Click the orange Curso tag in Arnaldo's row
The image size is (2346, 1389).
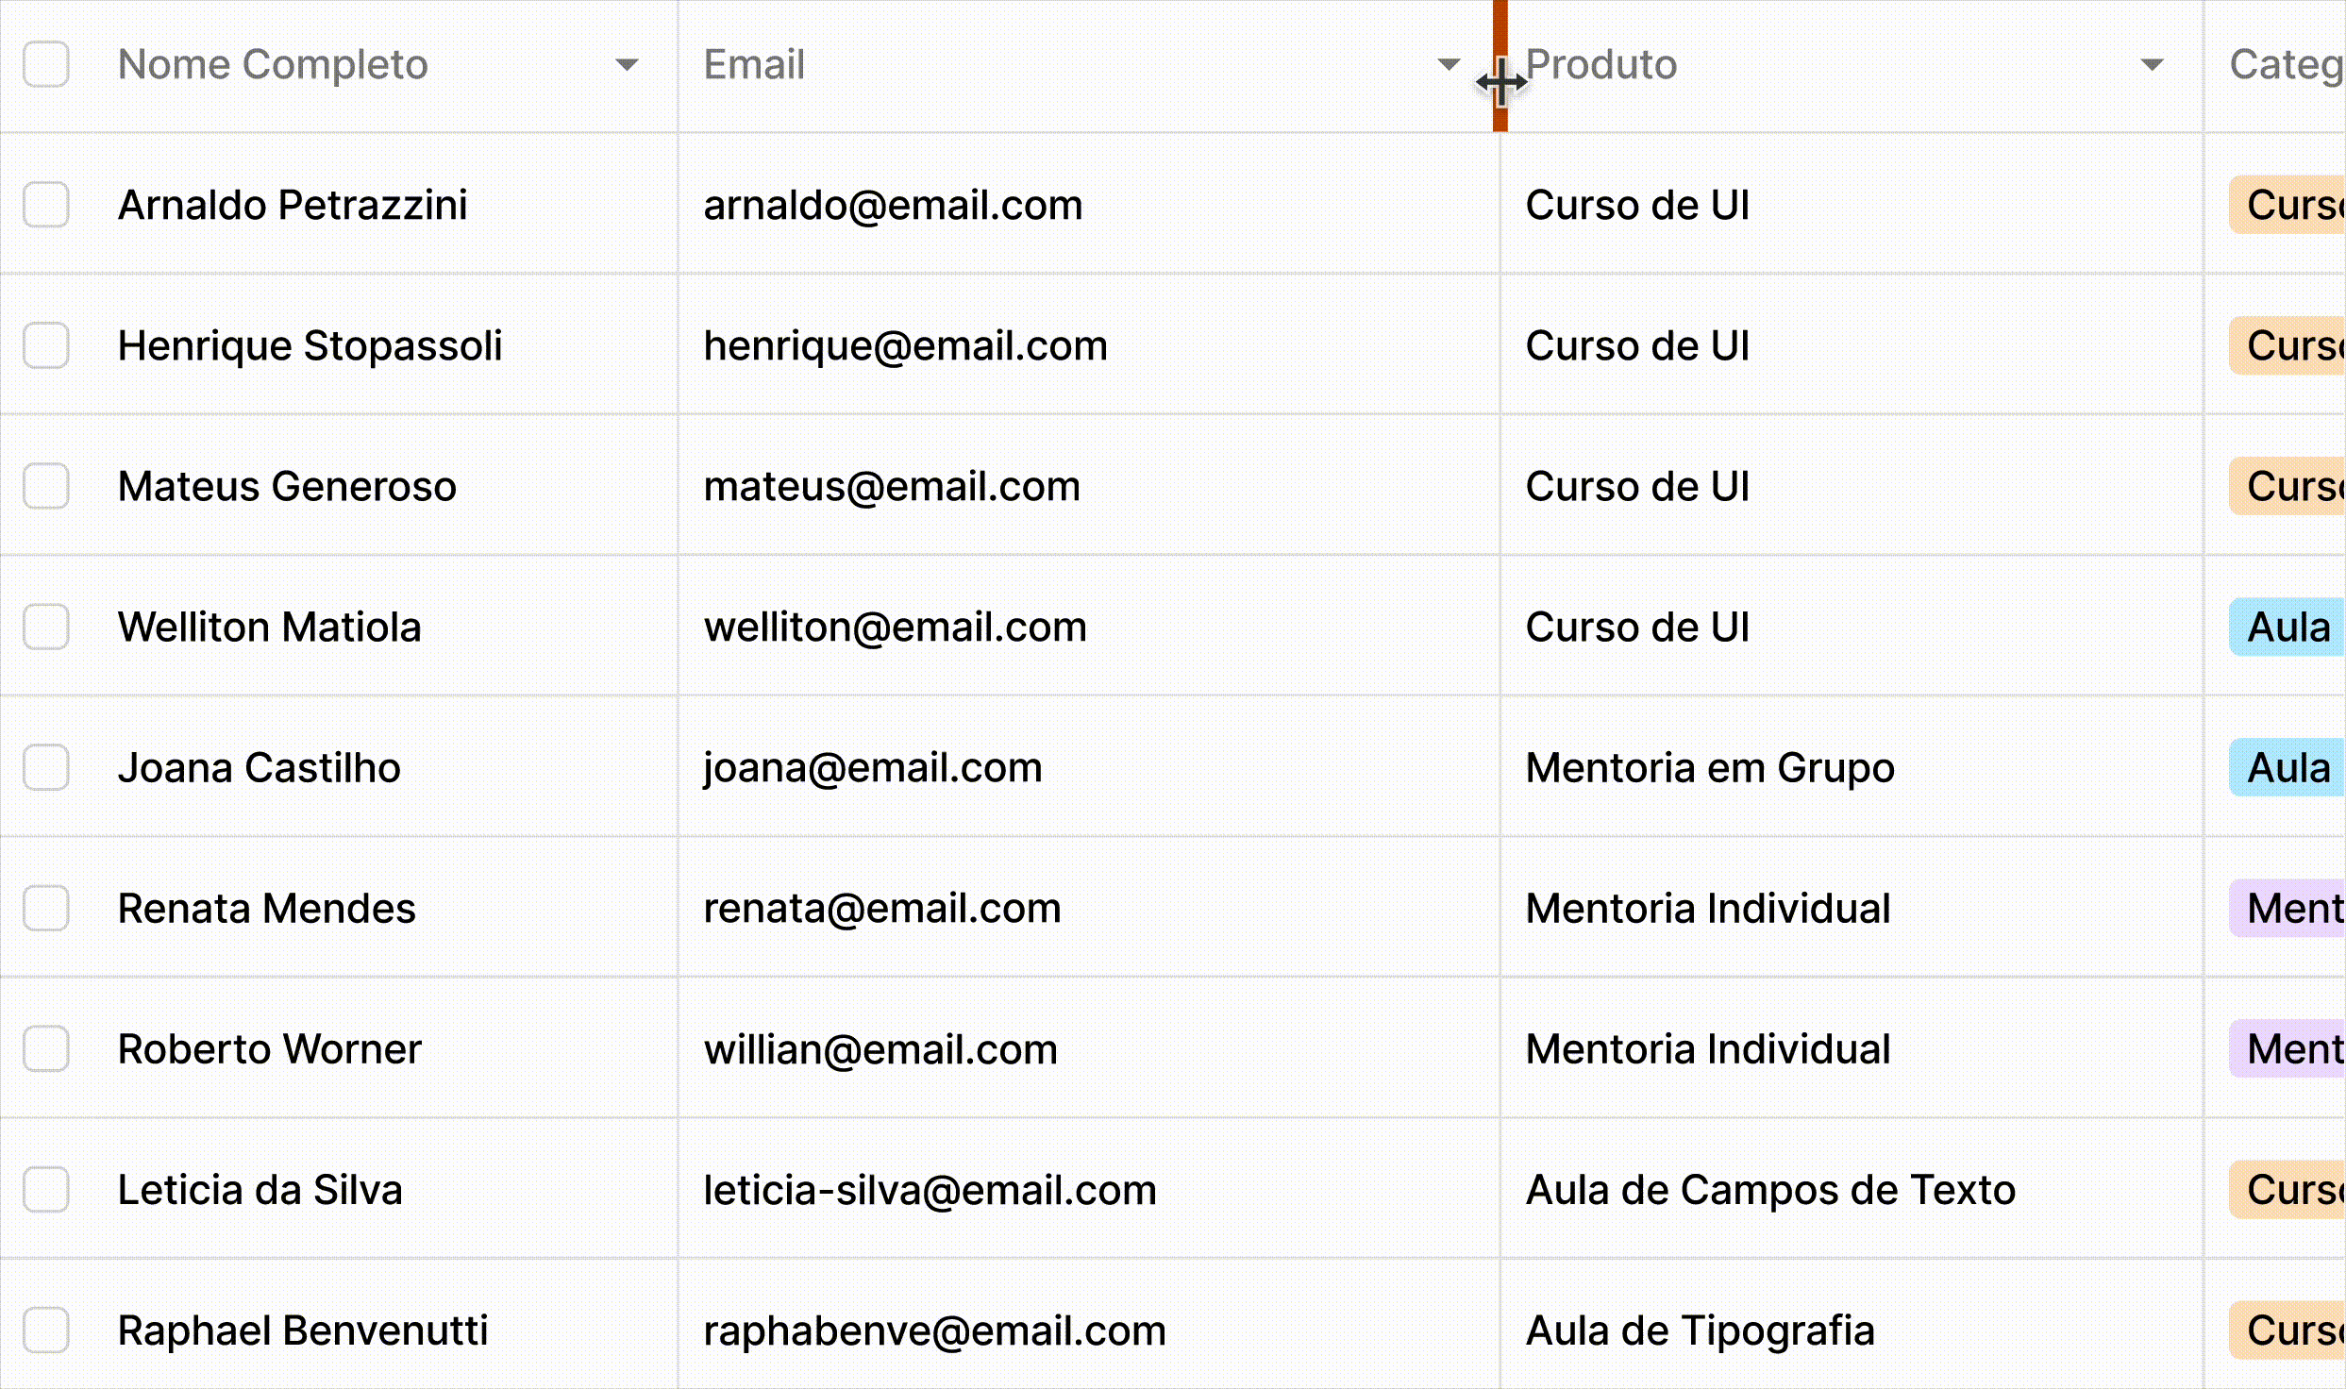[x=2287, y=205]
